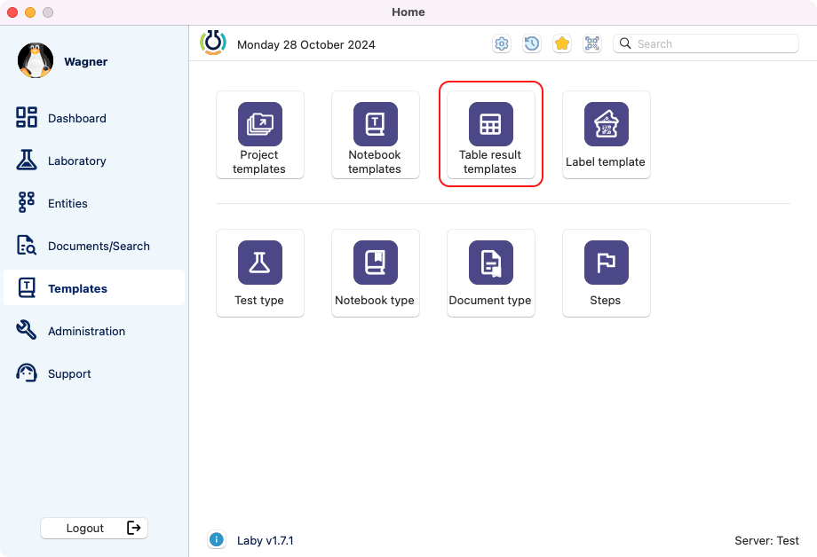Open Notebook type tile

click(x=375, y=273)
